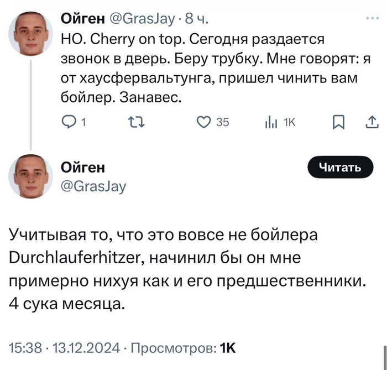Click the main tweet text about Durchlauferhitzer
Screen dimensions: 387x370
tap(188, 269)
